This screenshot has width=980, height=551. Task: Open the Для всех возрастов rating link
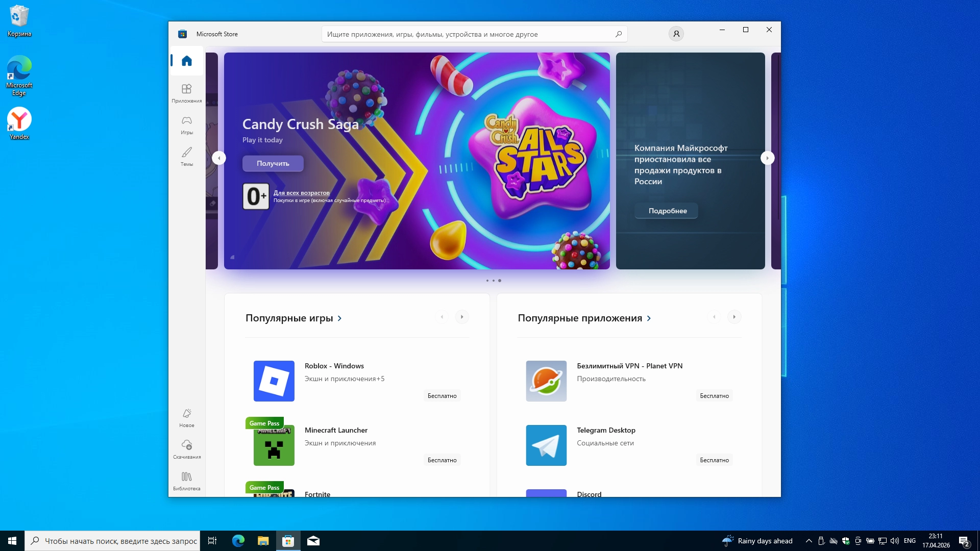tap(301, 193)
